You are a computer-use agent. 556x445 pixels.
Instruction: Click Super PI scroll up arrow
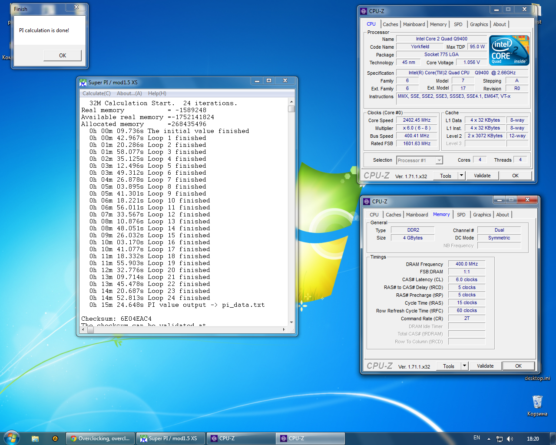[x=291, y=101]
